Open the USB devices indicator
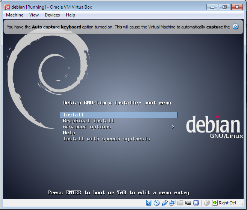247x210 pixels. pyautogui.click(x=164, y=203)
